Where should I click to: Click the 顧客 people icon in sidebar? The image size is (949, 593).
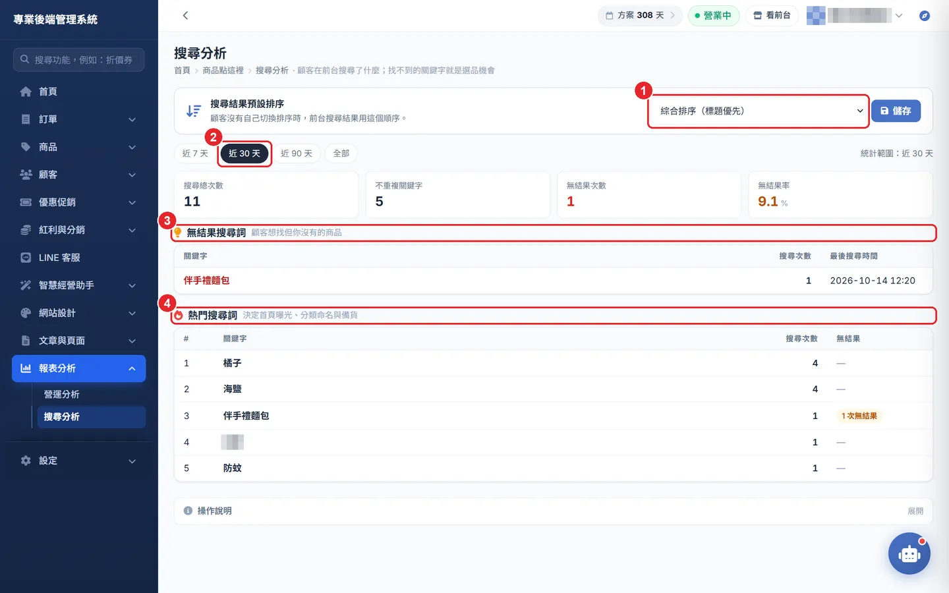tap(26, 175)
